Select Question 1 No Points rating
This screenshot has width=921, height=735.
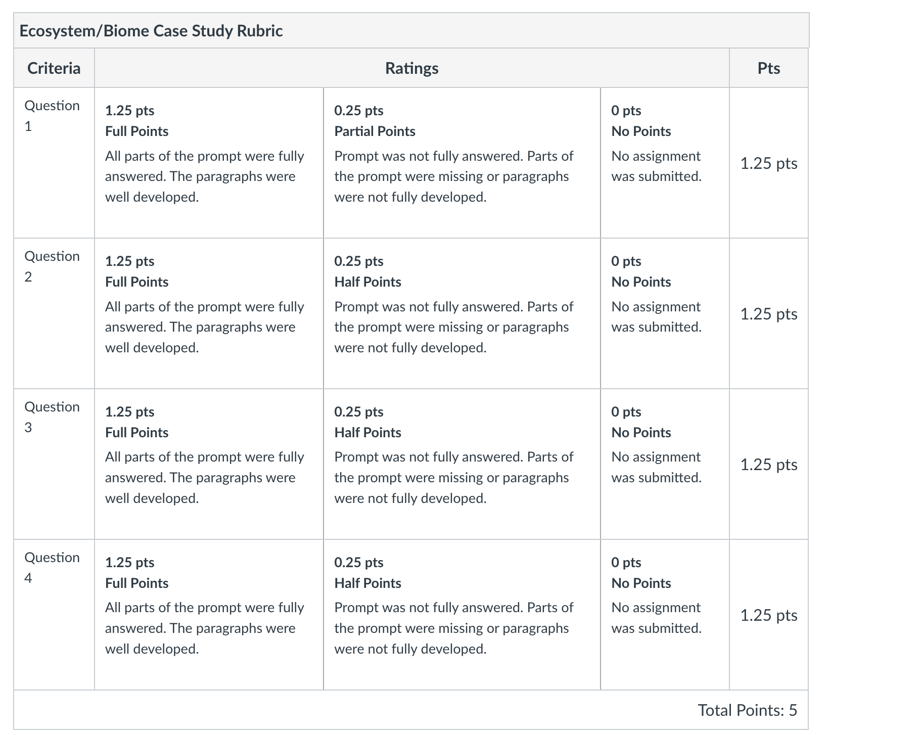pos(665,163)
